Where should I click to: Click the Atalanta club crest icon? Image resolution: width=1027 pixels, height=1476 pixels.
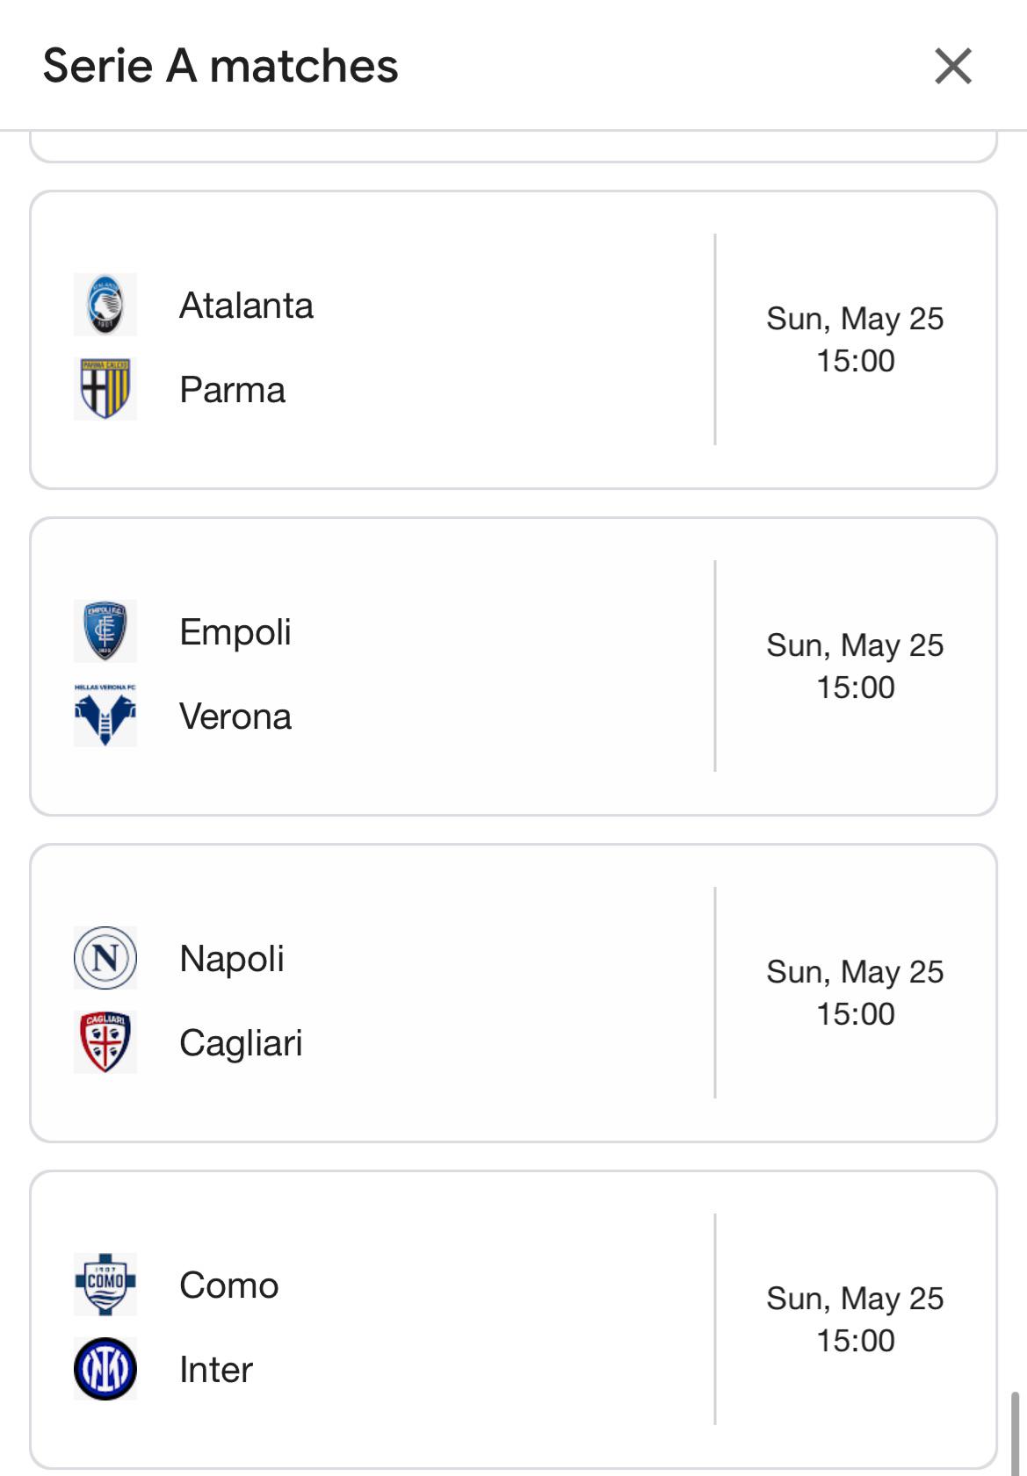[x=105, y=305]
